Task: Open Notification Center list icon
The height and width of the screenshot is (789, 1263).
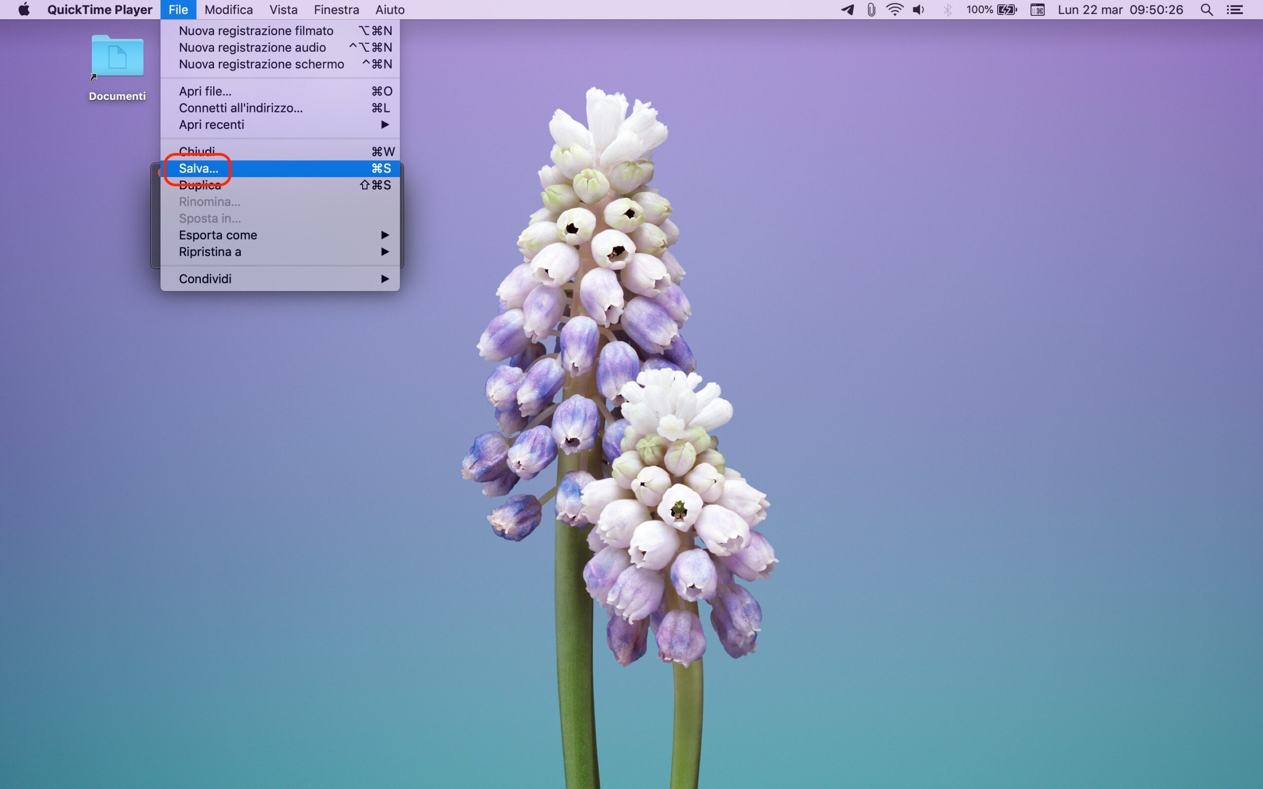Action: [1234, 9]
